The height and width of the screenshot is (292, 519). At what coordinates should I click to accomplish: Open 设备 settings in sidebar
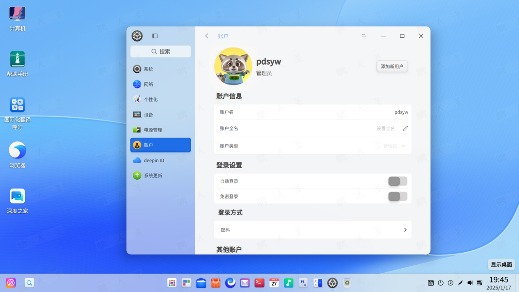coord(160,115)
